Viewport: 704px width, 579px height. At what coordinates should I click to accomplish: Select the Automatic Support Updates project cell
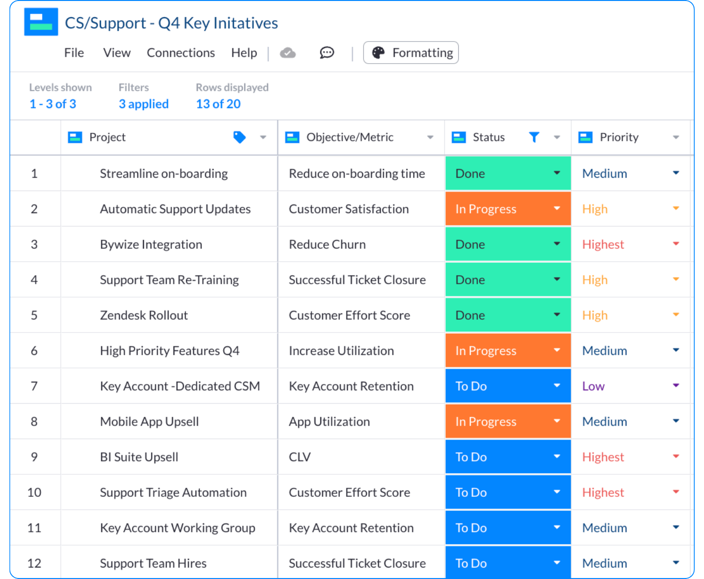(x=169, y=209)
